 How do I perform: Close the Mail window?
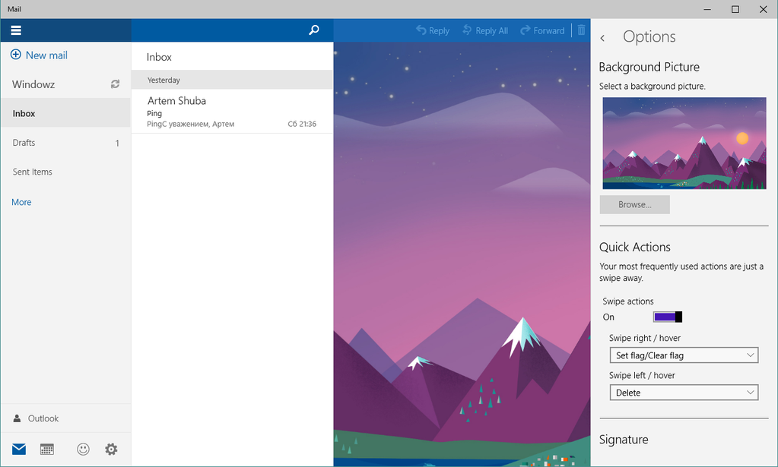click(763, 9)
